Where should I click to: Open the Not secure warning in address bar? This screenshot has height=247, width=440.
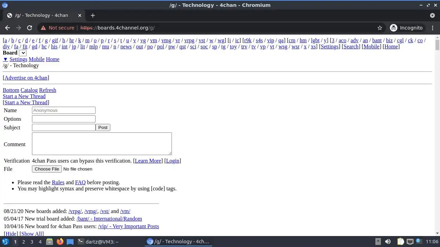(x=57, y=28)
